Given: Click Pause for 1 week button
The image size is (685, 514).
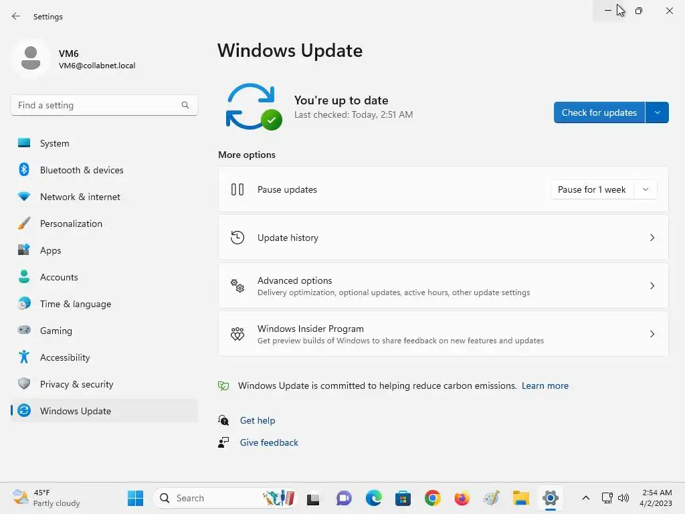Looking at the screenshot, I should click(592, 189).
